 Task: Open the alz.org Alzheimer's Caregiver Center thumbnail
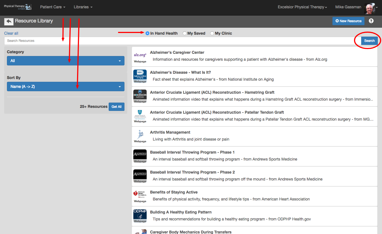point(140,55)
